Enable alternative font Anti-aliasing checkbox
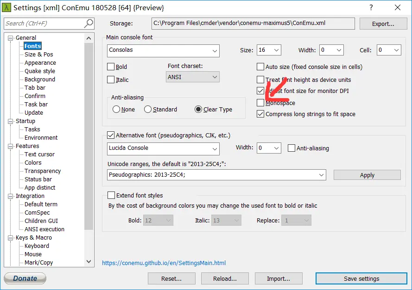This screenshot has height=290, width=412. point(292,148)
